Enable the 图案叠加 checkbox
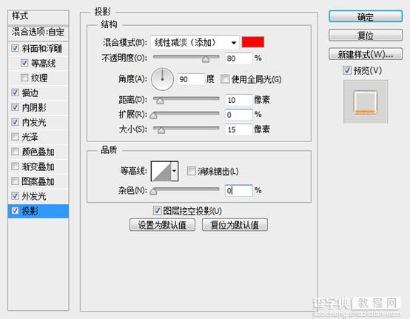The image size is (410, 319). pos(15,181)
